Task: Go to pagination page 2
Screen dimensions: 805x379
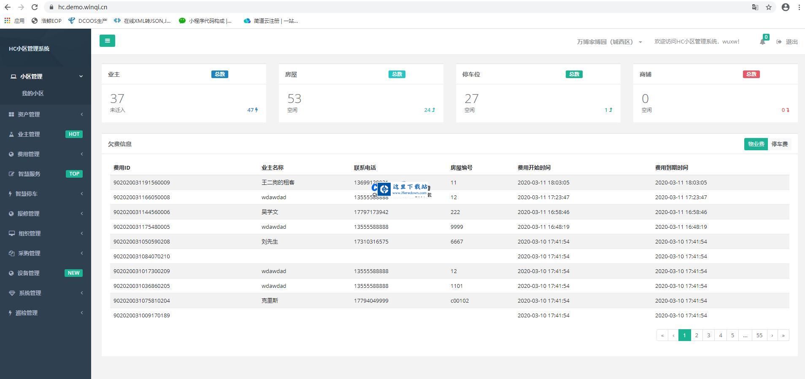Action: [697, 335]
